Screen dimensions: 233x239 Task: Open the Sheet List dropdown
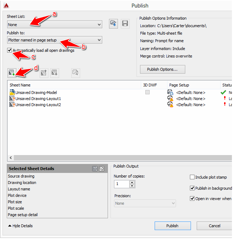[x=55, y=24]
